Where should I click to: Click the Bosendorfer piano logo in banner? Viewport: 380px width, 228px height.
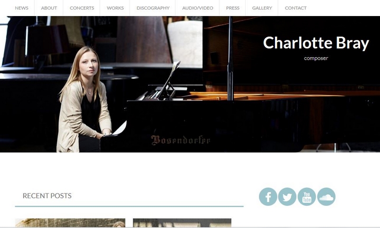(x=180, y=140)
